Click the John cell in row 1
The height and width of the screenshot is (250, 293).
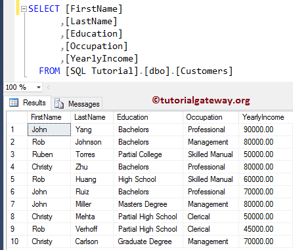pyautogui.click(x=49, y=130)
